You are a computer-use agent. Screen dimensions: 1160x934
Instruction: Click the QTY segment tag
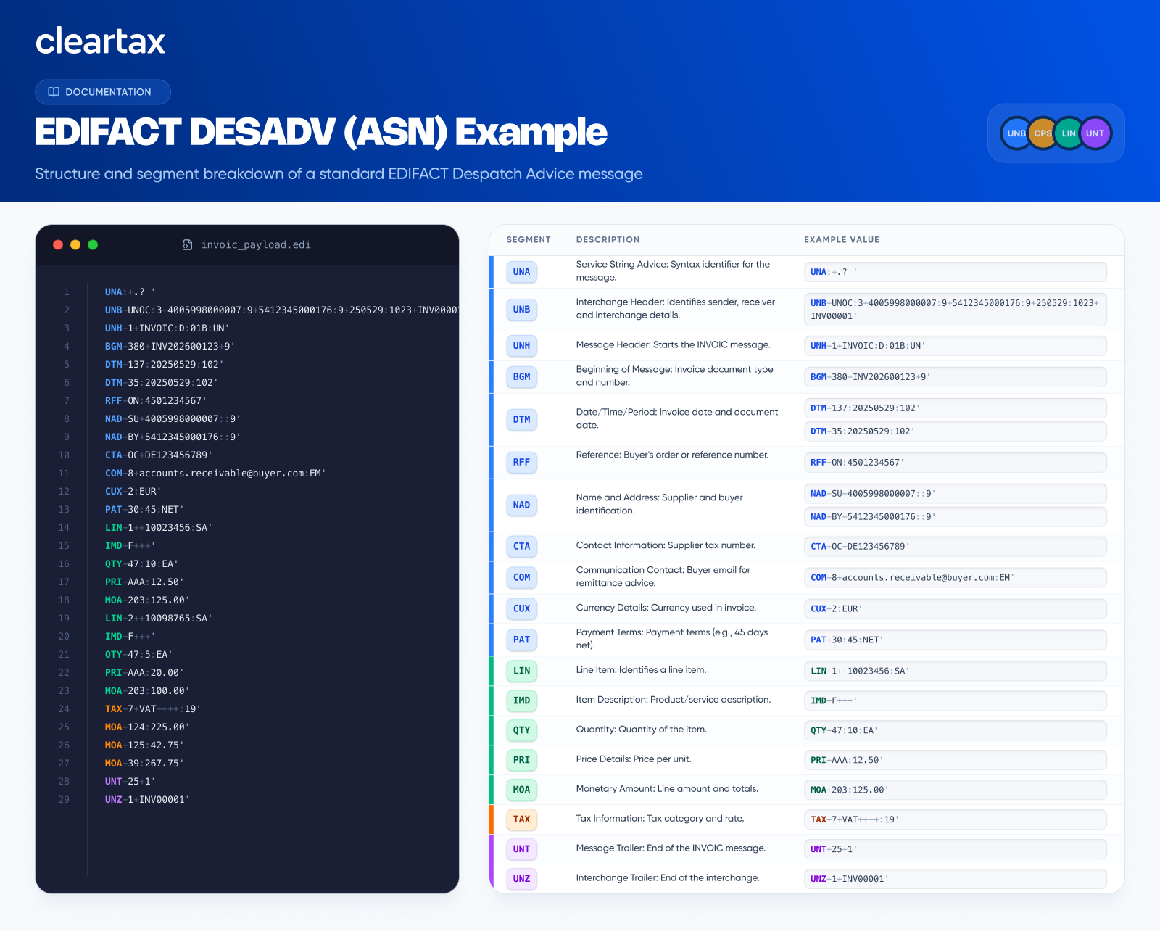[522, 731]
